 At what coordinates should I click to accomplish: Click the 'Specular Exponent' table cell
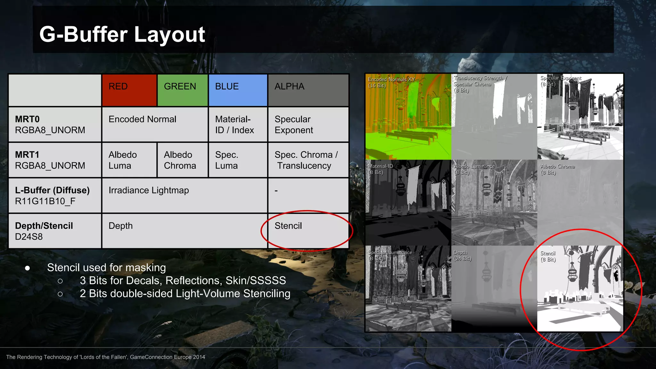(308, 125)
